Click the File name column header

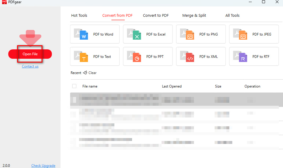click(x=90, y=86)
